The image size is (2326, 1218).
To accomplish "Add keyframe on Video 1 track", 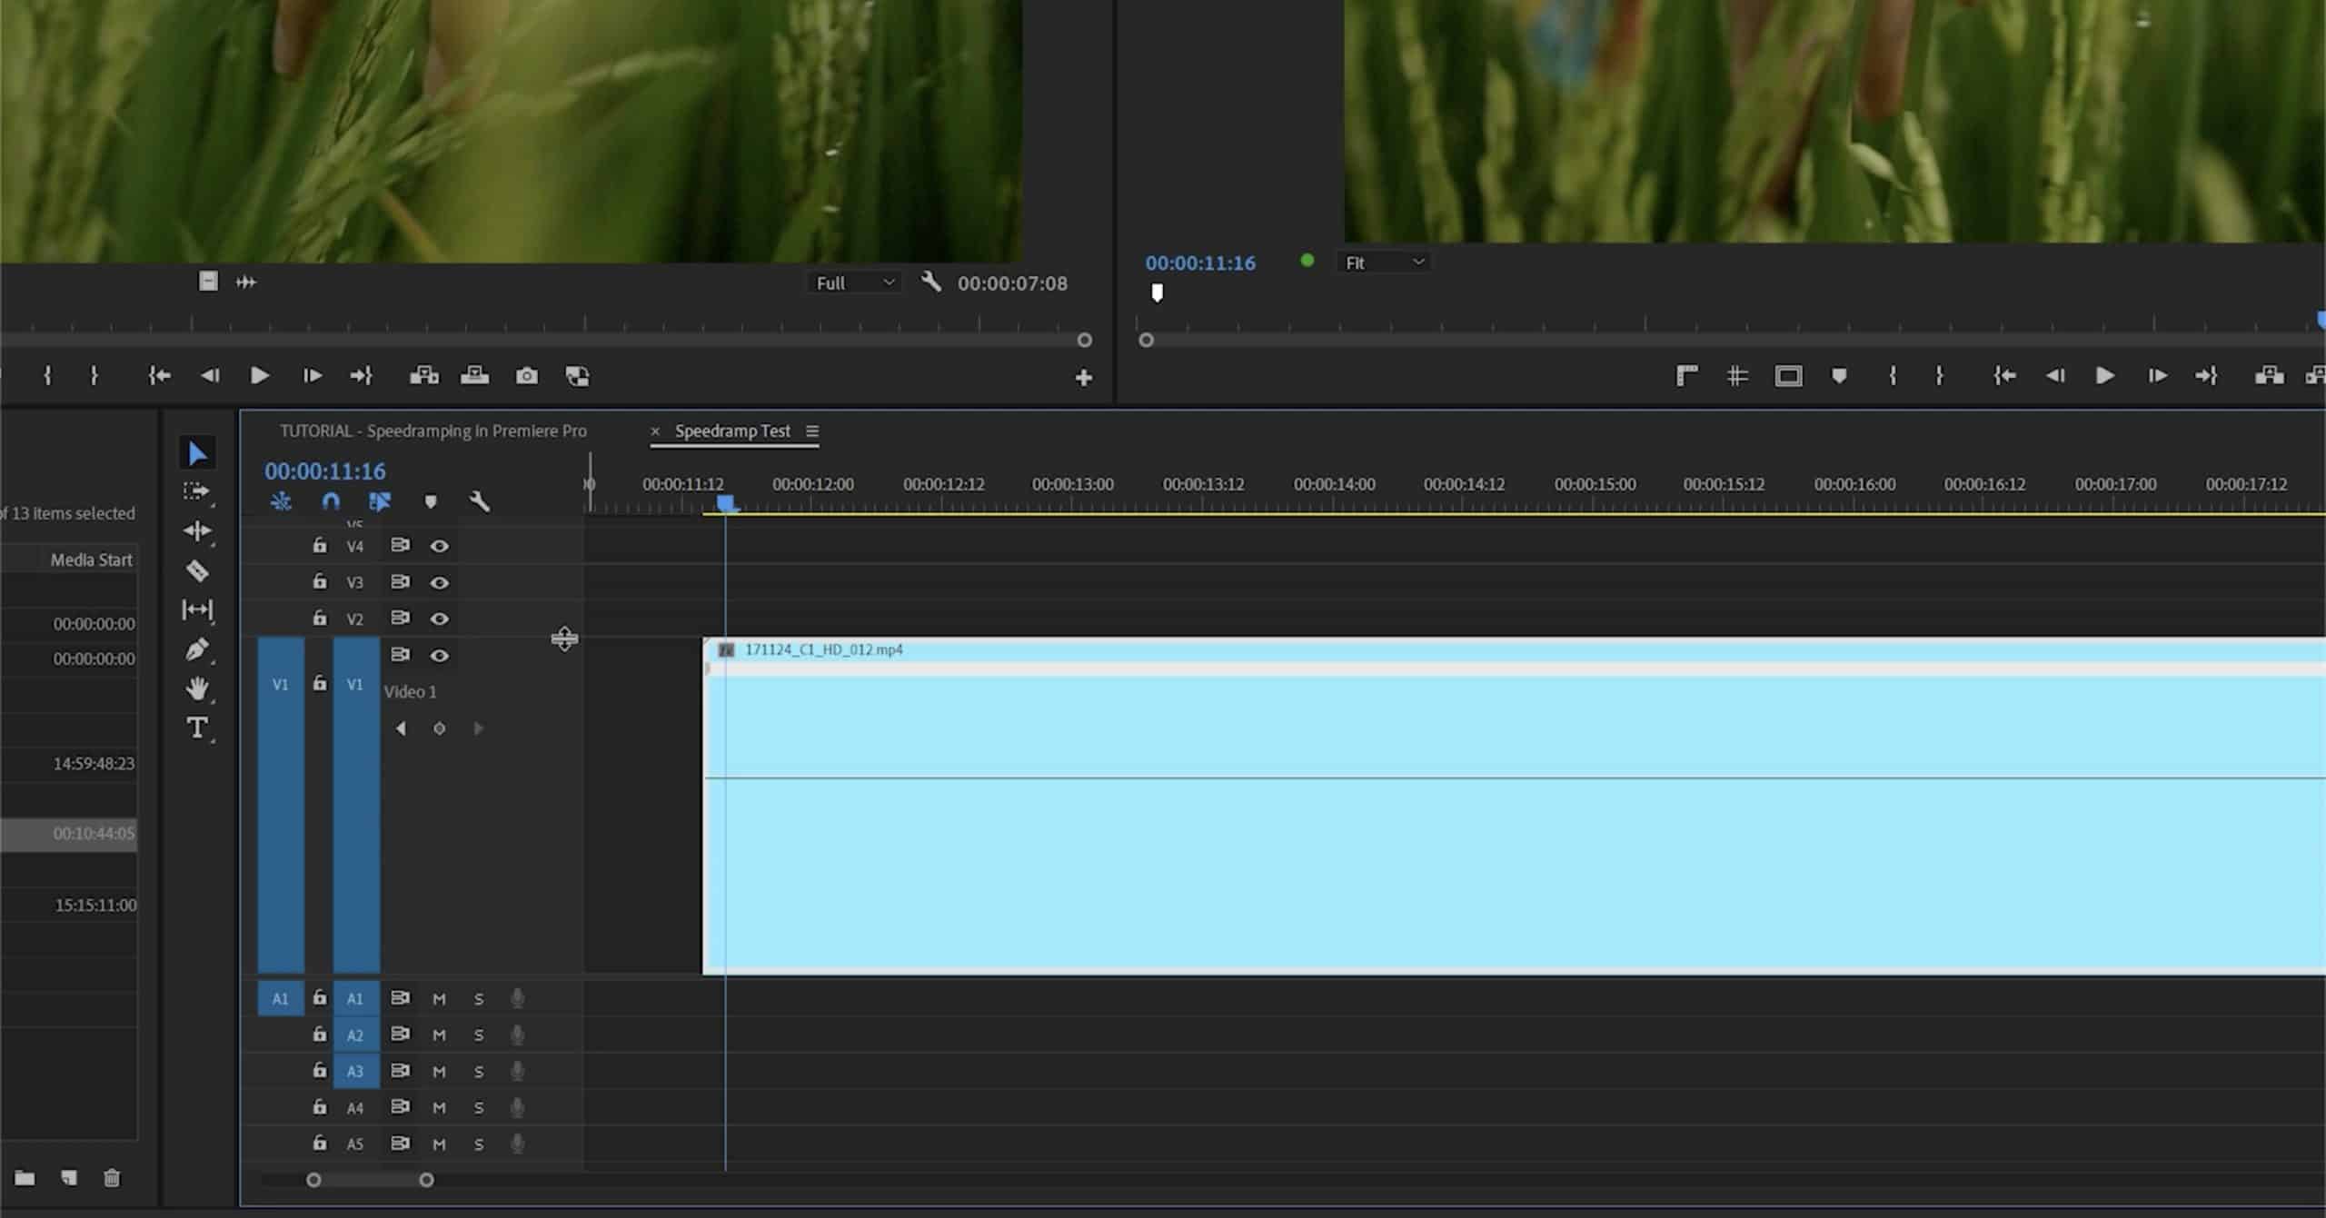I will pos(440,728).
